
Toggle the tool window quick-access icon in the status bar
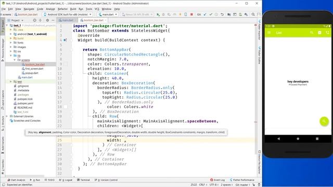point(4,185)
